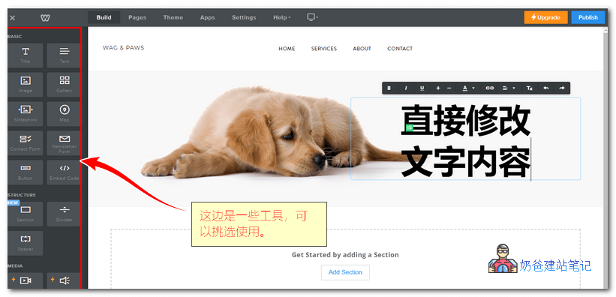The height and width of the screenshot is (297, 616).
Task: Redo the last text edit
Action: tap(562, 88)
